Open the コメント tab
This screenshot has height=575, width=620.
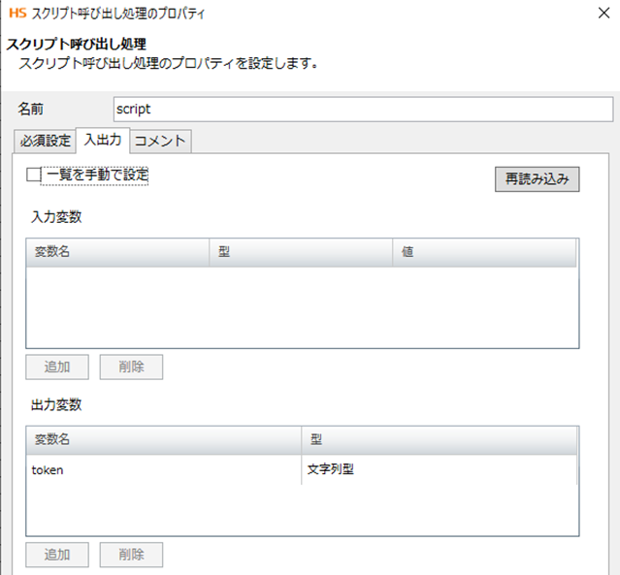[160, 142]
